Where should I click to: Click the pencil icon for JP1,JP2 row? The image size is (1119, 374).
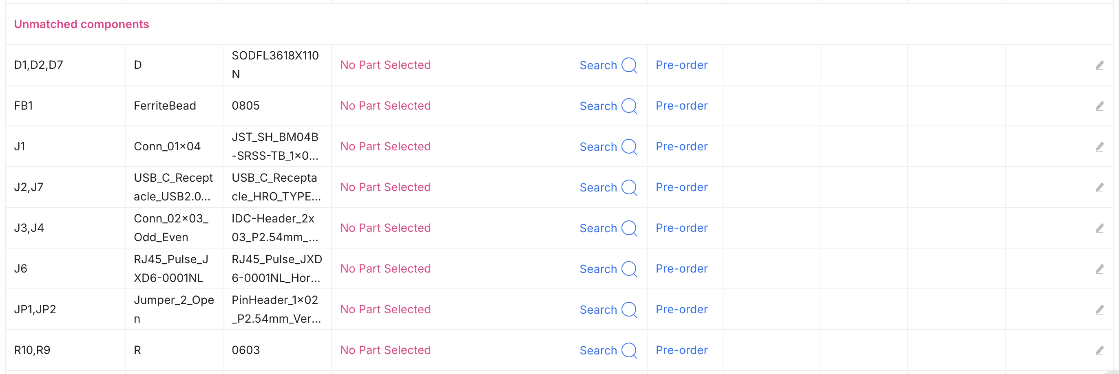1099,310
